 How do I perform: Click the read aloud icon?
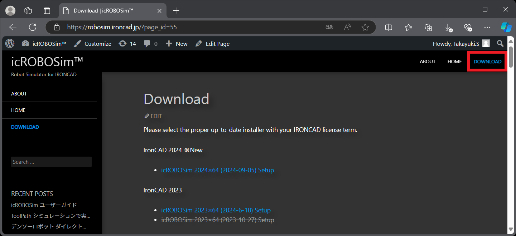click(x=347, y=27)
